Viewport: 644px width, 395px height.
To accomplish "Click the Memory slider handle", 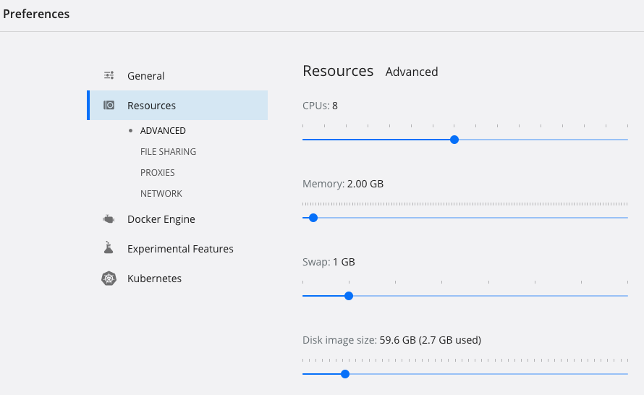I will 313,218.
